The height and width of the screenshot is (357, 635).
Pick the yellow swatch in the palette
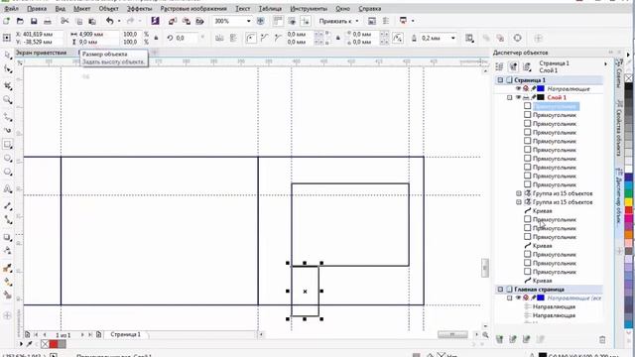(x=628, y=201)
